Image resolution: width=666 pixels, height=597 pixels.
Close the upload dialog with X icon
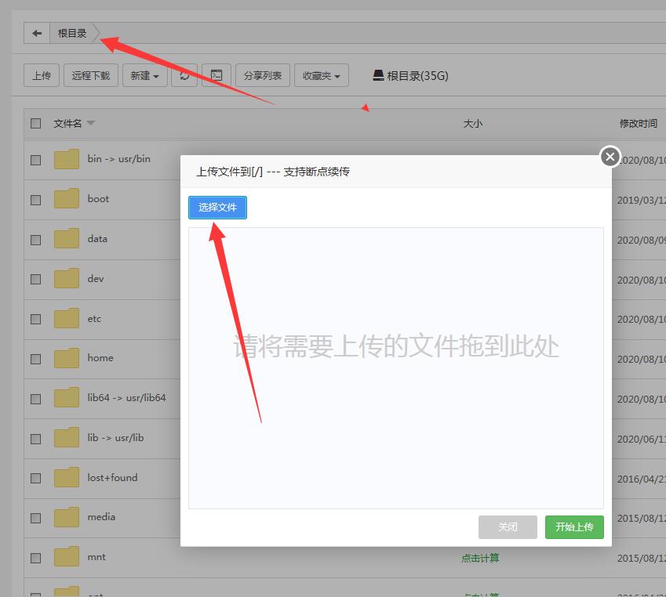610,157
